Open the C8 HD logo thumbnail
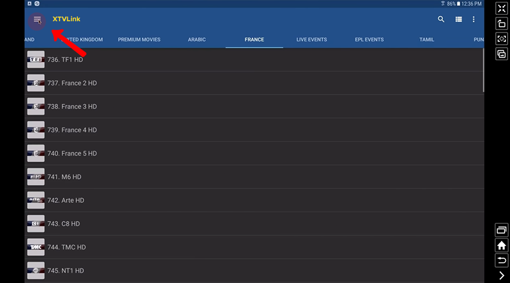The width and height of the screenshot is (510, 283). click(36, 223)
